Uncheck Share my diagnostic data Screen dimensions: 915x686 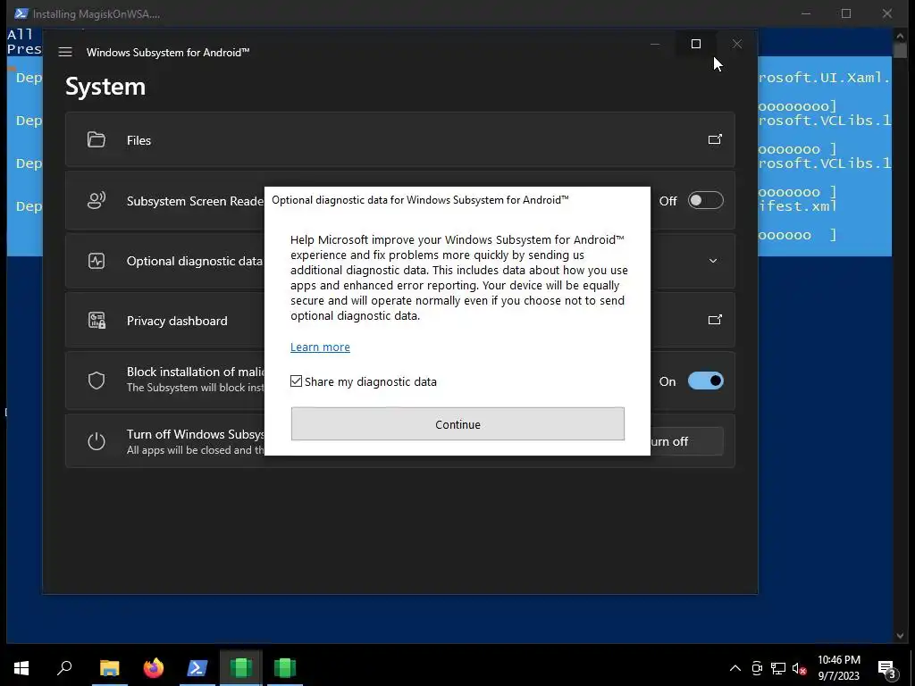(x=297, y=381)
